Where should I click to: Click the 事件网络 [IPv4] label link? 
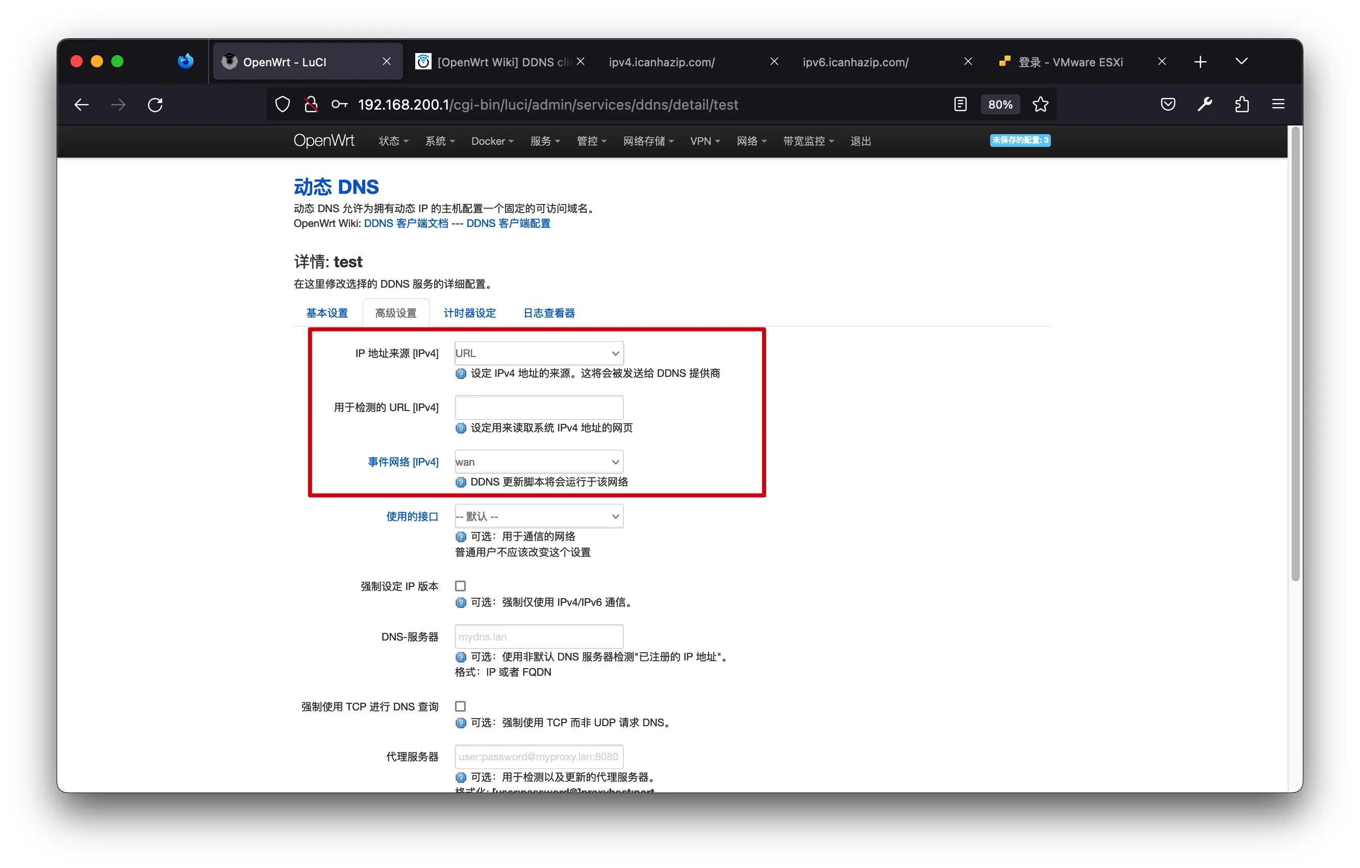[x=402, y=462]
